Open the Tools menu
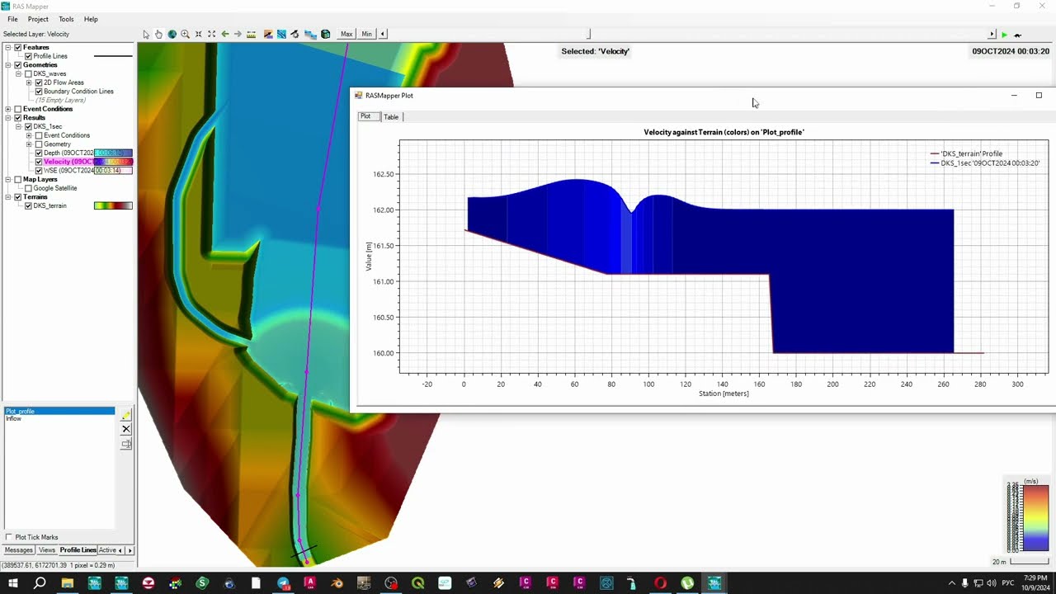 click(66, 19)
